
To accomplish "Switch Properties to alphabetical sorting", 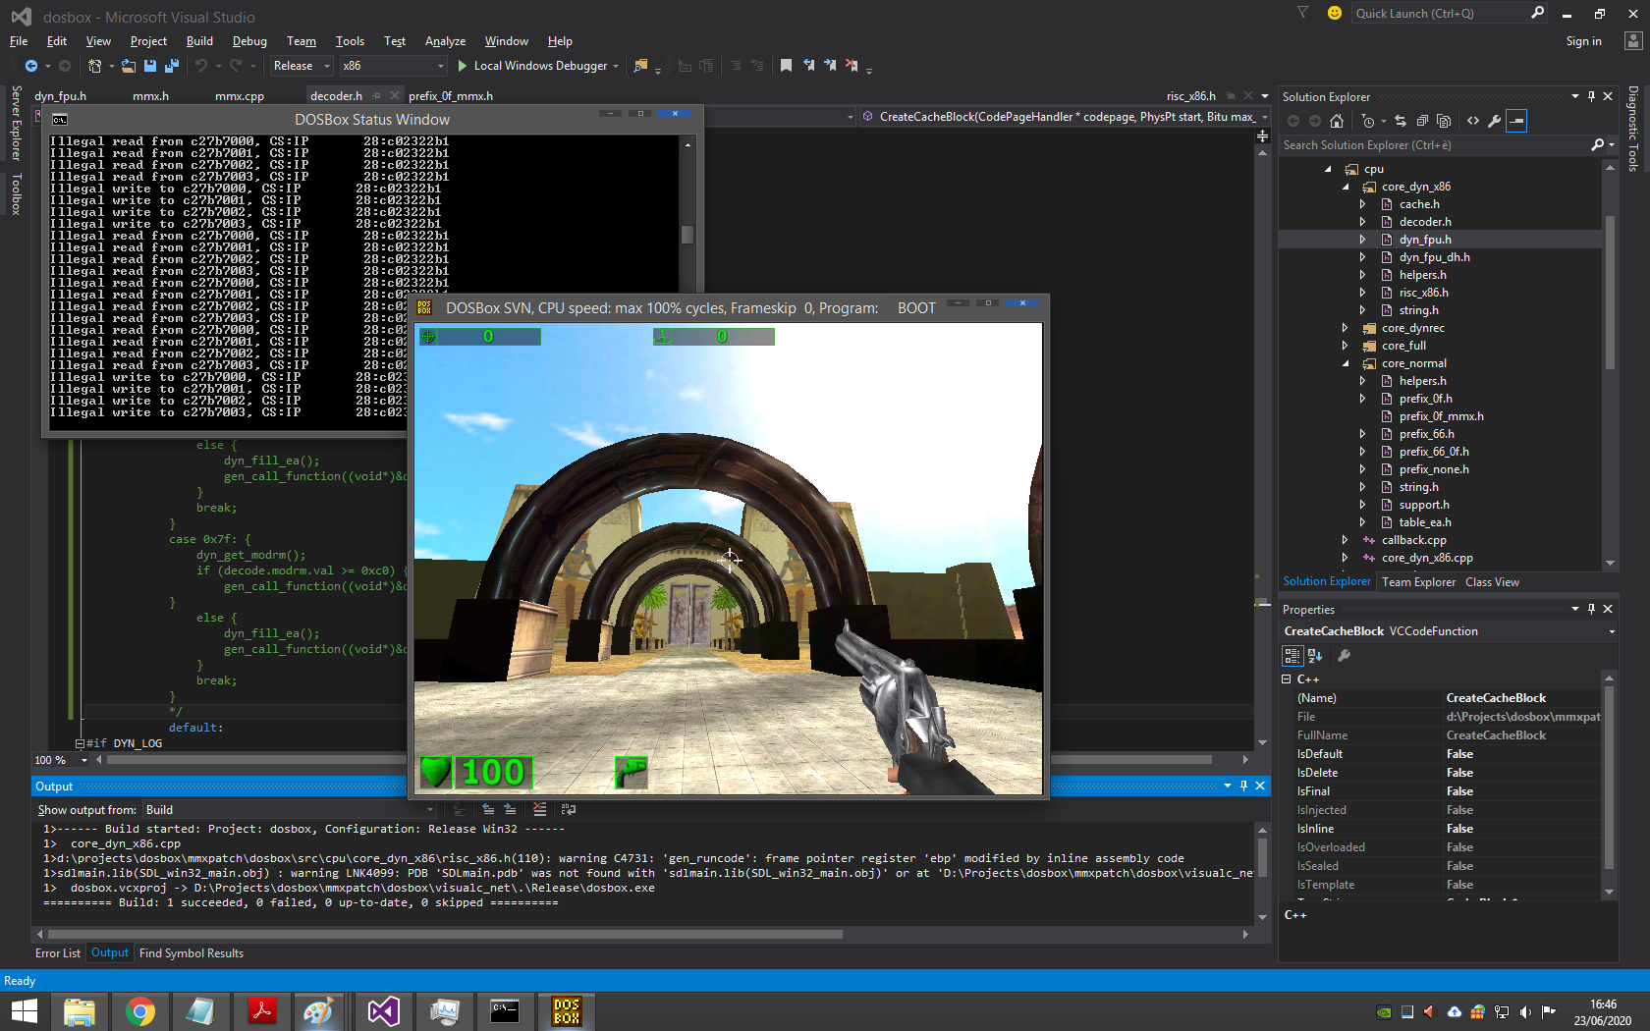I will point(1315,656).
